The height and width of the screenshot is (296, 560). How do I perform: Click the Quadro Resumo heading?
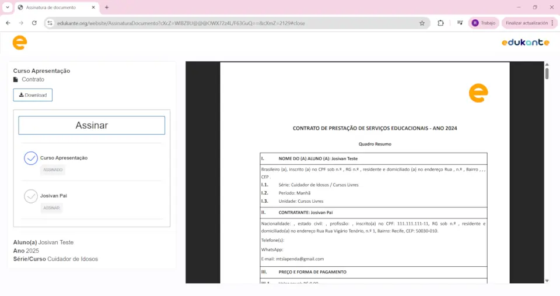click(374, 144)
